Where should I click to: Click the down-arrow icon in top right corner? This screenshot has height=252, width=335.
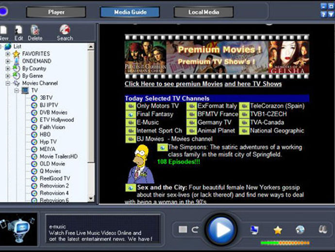pos(331,14)
